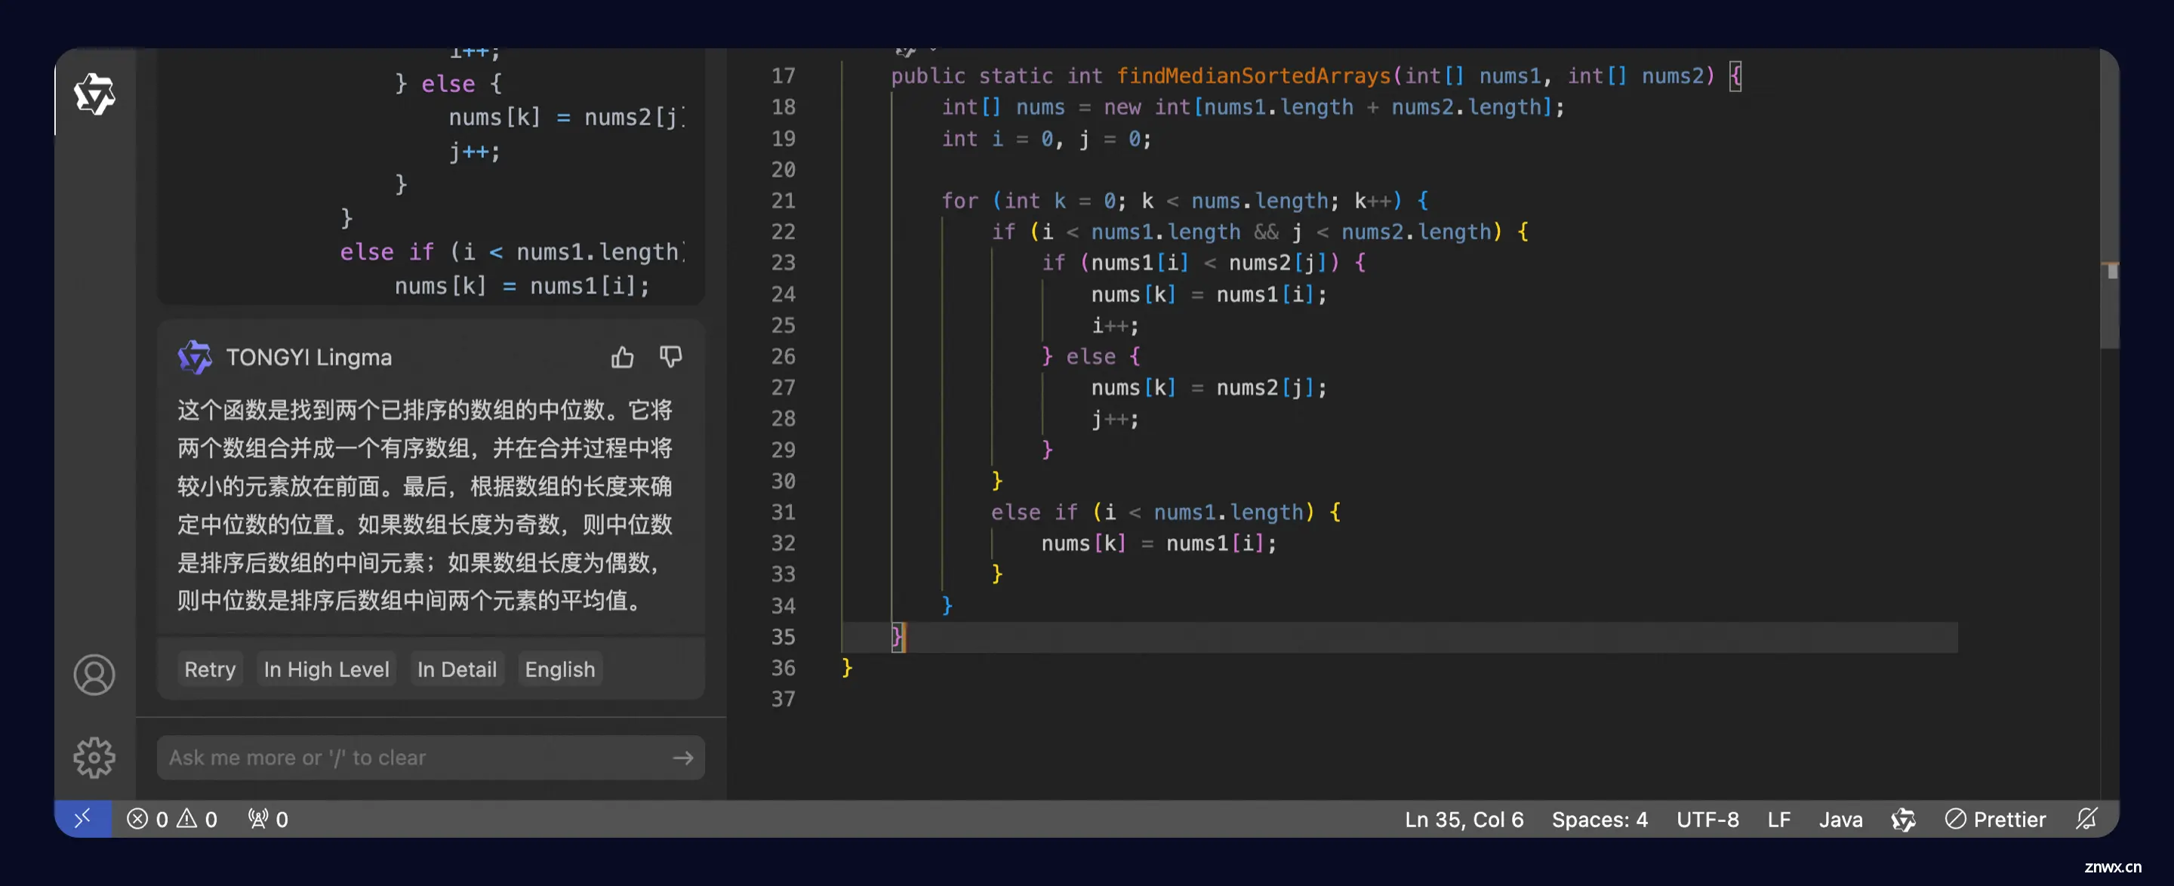Viewport: 2174px width, 886px height.
Task: Go to line via Ln 35, Col 6
Action: coord(1464,820)
